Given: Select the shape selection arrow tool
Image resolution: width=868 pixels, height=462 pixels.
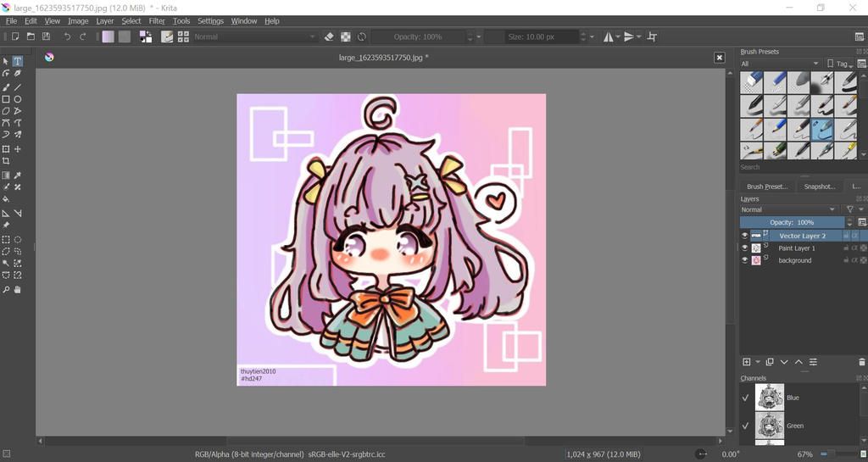Looking at the screenshot, I should 6,61.
